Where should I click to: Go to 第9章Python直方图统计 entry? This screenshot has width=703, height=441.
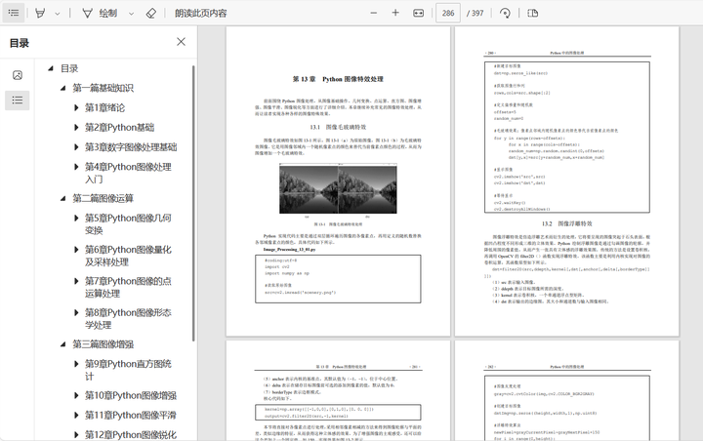click(128, 370)
